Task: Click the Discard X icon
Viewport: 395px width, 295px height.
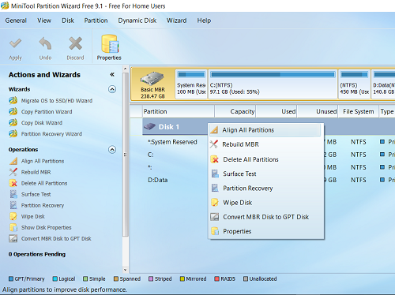Action: (76, 43)
